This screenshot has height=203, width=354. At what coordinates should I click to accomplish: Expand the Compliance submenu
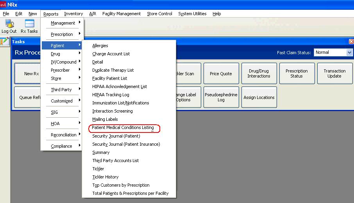pos(62,146)
